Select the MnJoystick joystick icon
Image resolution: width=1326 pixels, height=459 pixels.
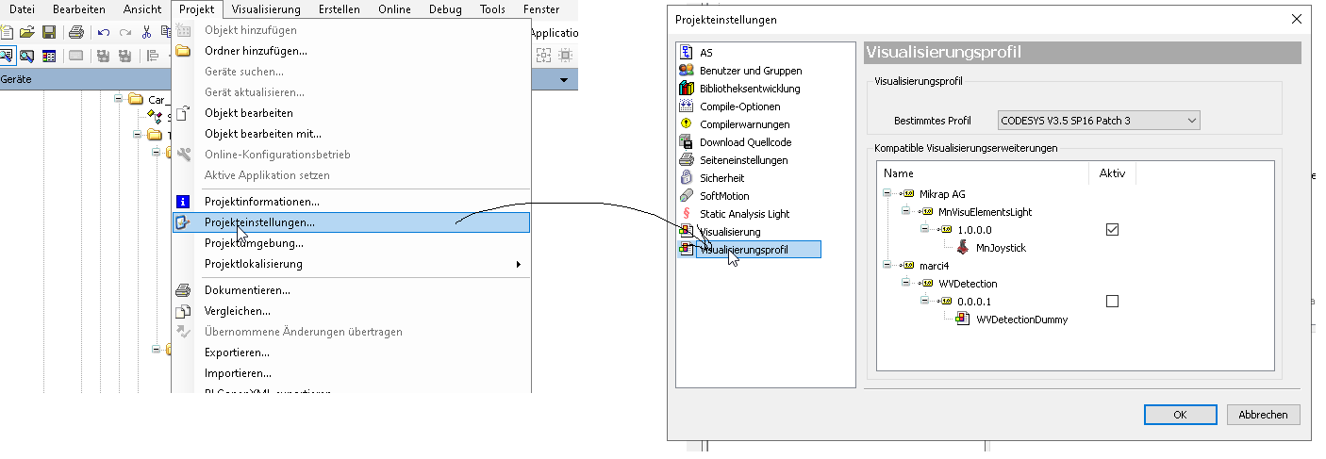pos(962,248)
